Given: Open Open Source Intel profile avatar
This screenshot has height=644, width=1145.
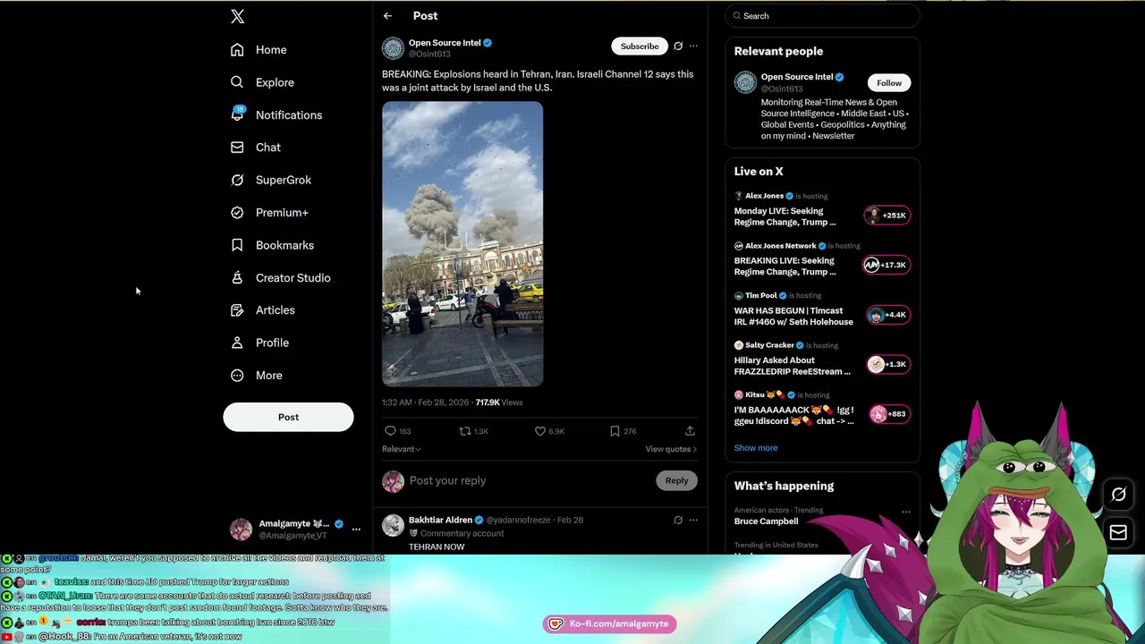Looking at the screenshot, I should tap(393, 47).
